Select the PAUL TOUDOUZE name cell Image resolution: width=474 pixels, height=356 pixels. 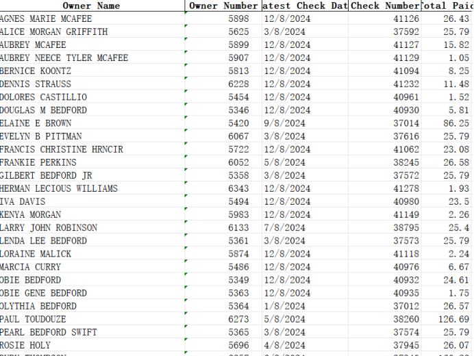[34, 319]
